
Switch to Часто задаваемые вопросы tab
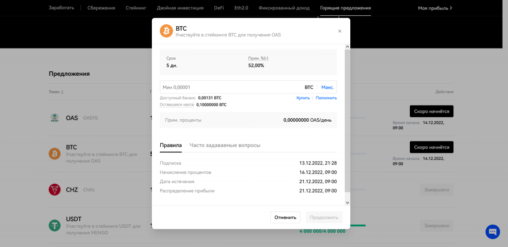[x=225, y=145]
